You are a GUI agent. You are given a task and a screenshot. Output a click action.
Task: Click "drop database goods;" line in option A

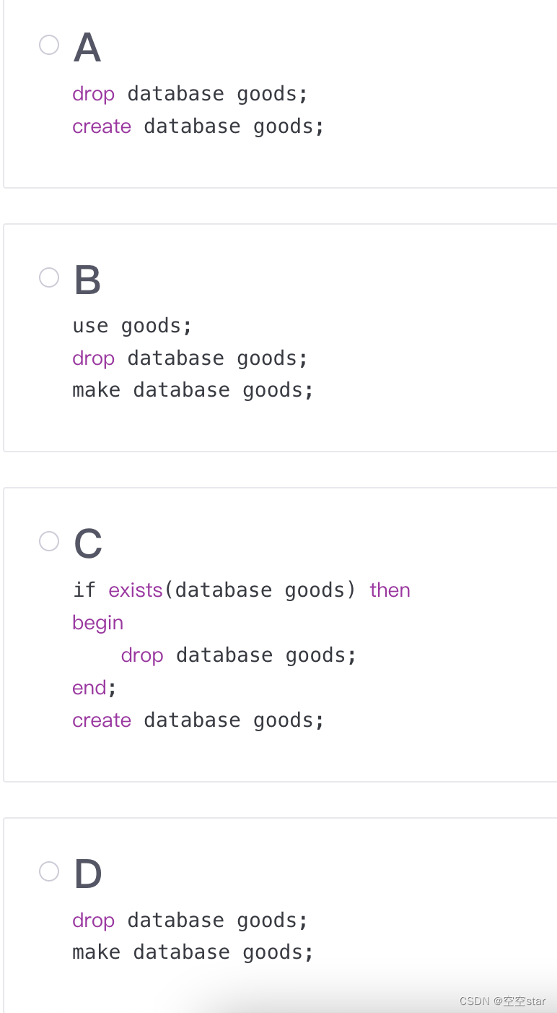click(190, 94)
